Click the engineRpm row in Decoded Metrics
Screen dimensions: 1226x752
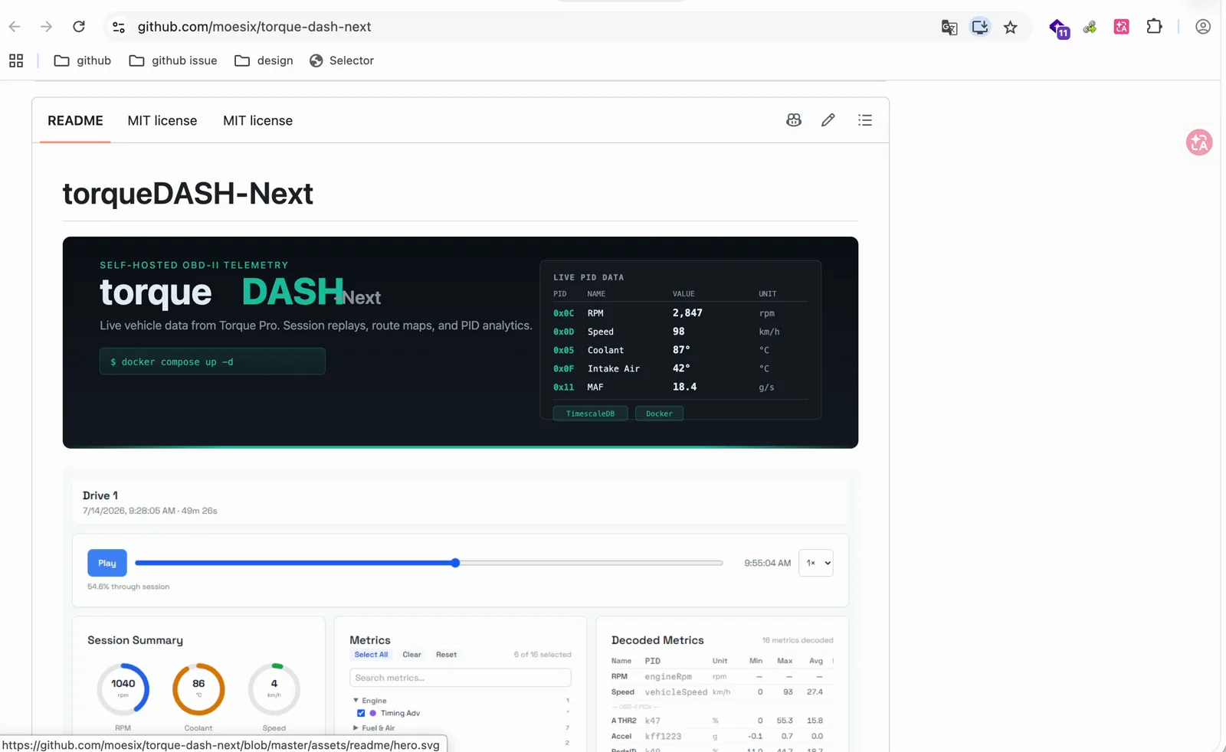click(x=722, y=677)
